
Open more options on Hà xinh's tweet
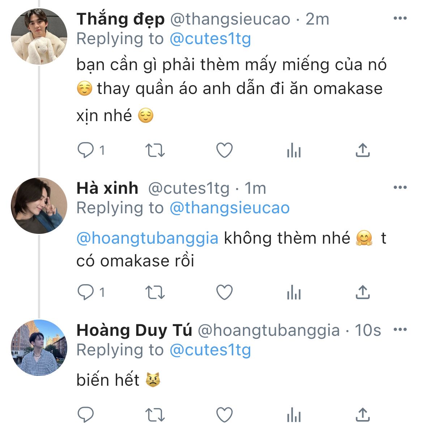click(x=400, y=188)
